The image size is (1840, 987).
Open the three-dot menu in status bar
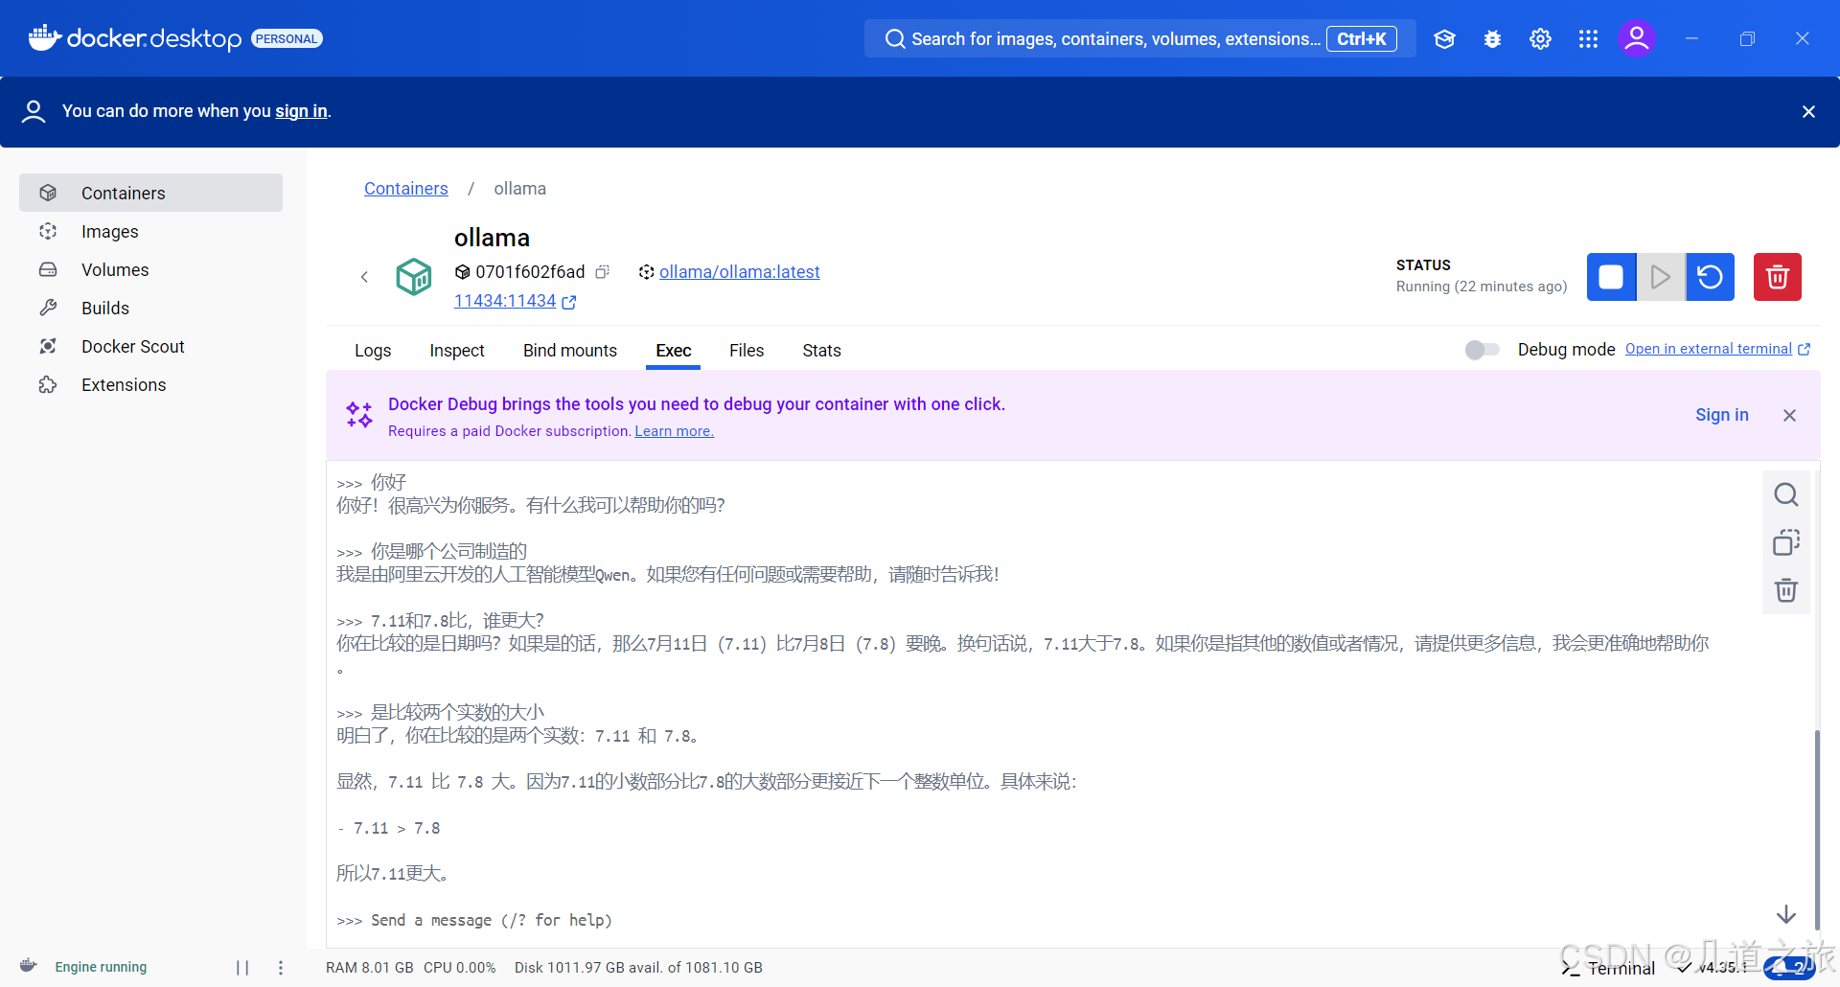click(x=280, y=967)
